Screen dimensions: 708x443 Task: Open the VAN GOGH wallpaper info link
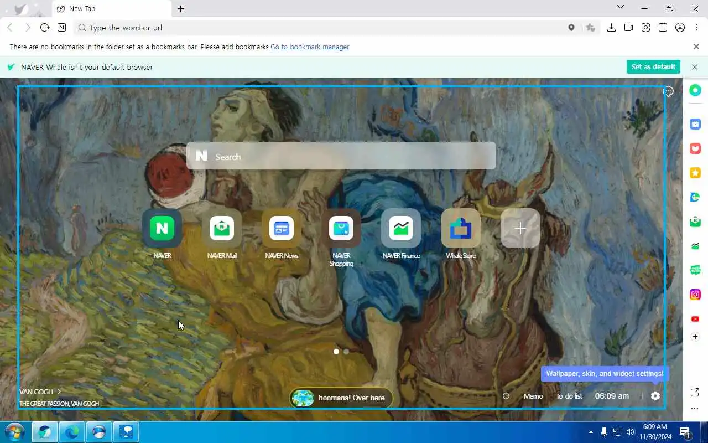pos(40,392)
